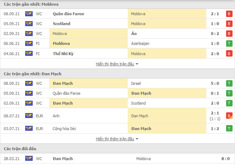The height and width of the screenshot is (165, 235).
Task: Open the Israel team name in Đan Mạch matches
Action: click(x=136, y=84)
